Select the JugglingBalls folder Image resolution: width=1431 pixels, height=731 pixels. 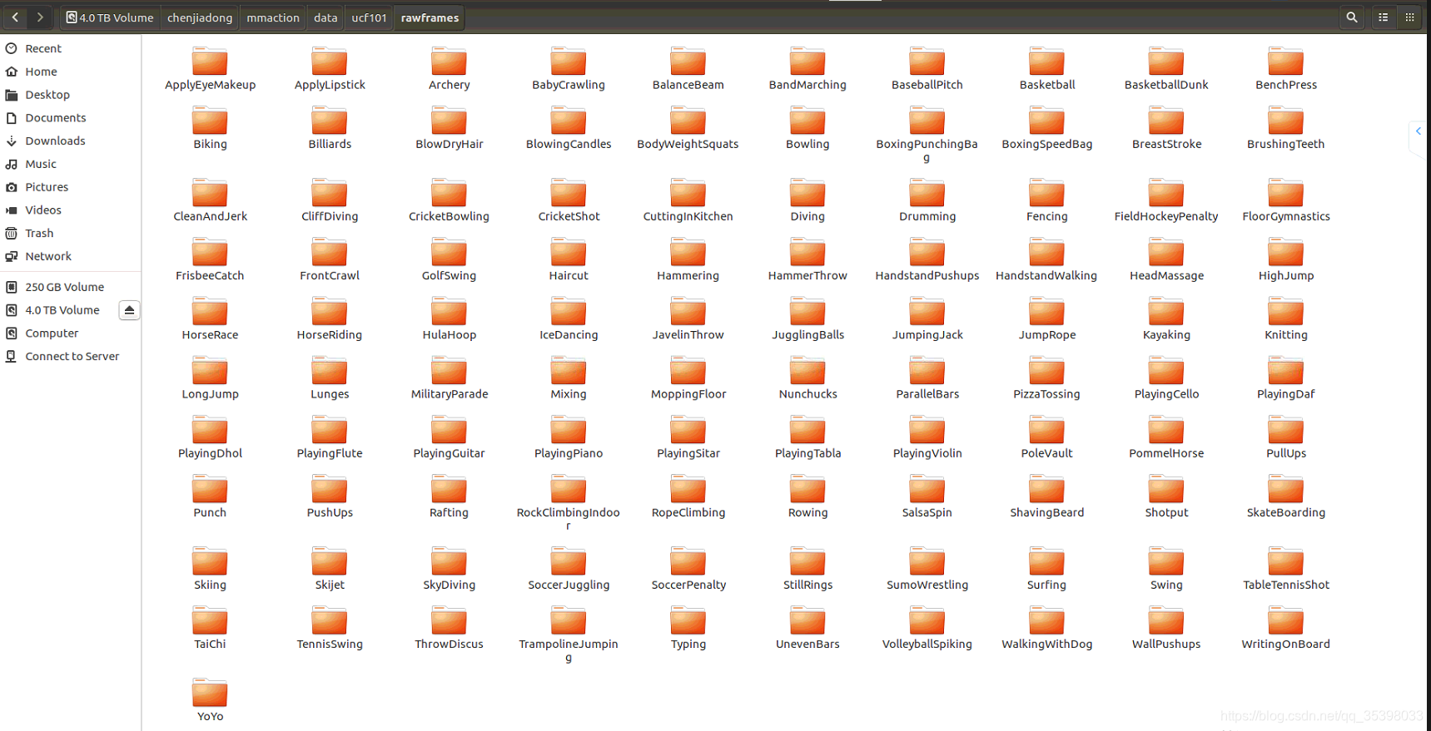[807, 319]
